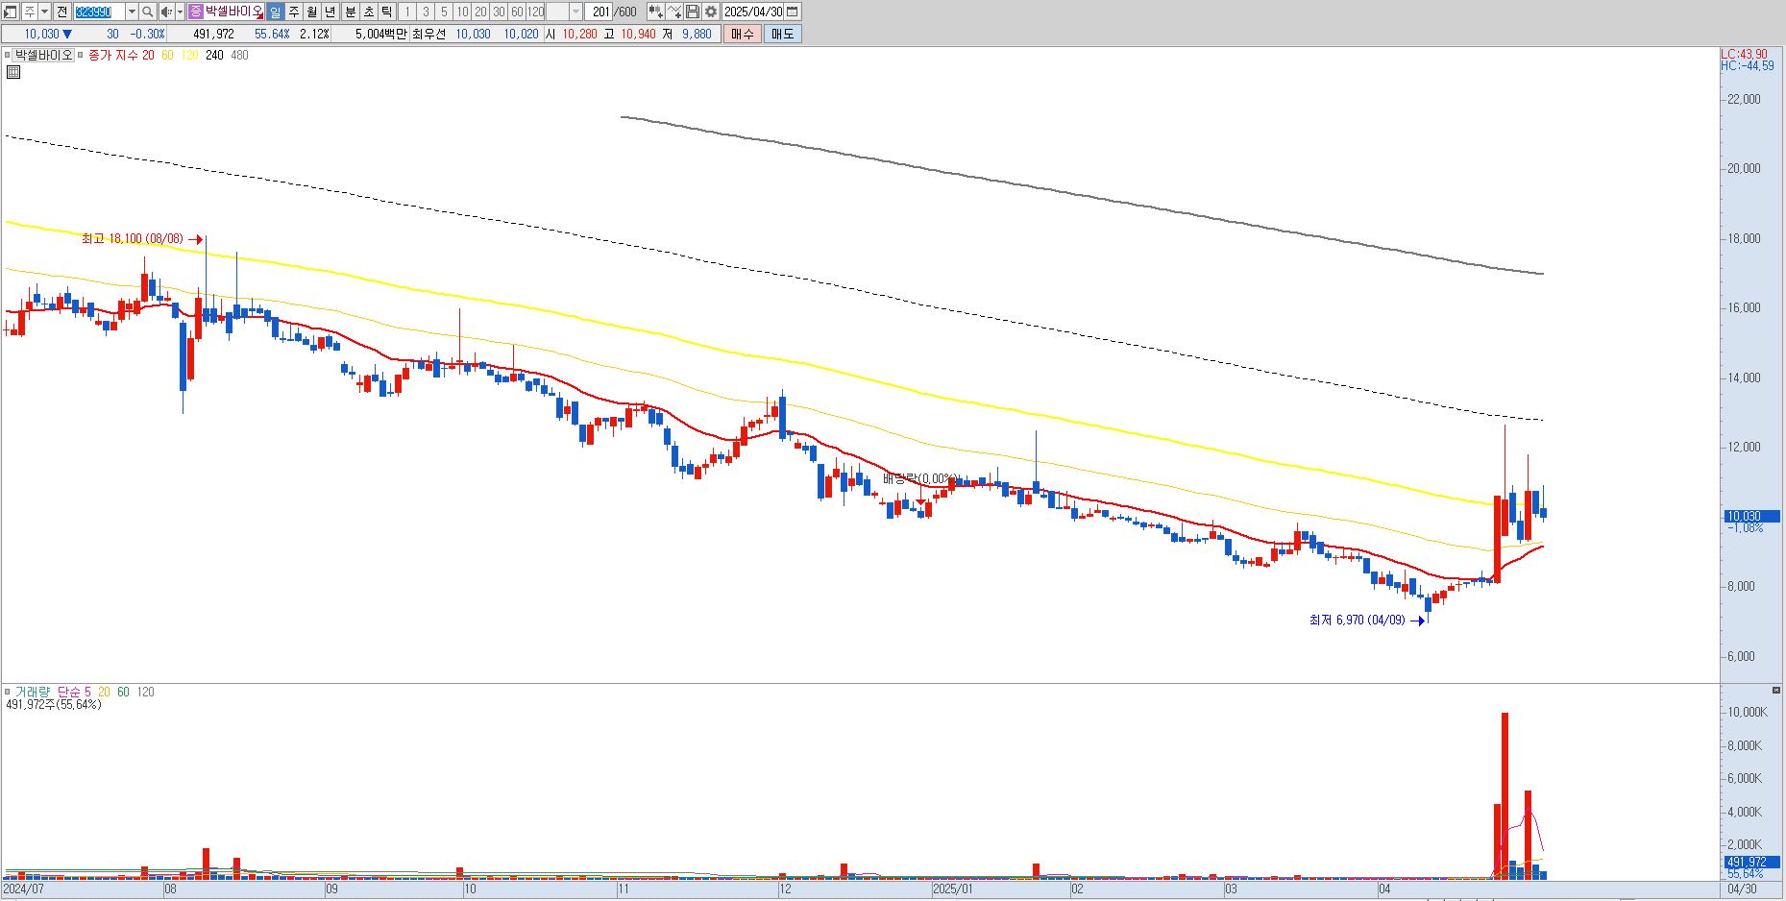Switch to monthly 월 period
The width and height of the screenshot is (1786, 901).
tap(312, 12)
